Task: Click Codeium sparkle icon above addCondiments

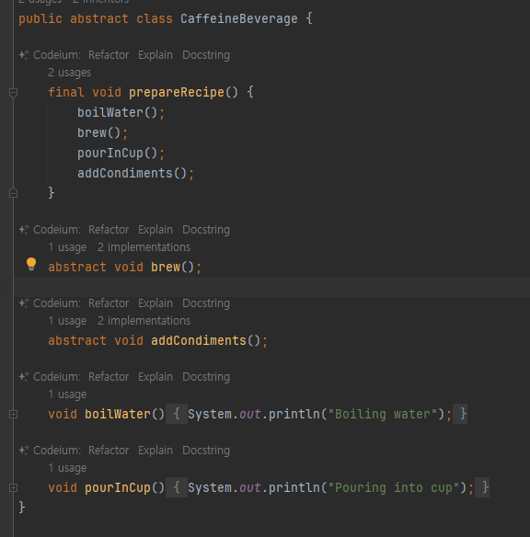Action: tap(24, 303)
